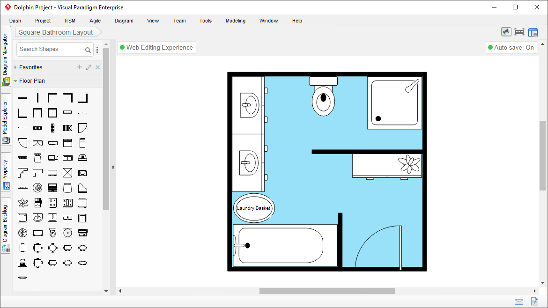Collapse the Floor Plan shape category
This screenshot has width=548, height=308.
coord(15,81)
